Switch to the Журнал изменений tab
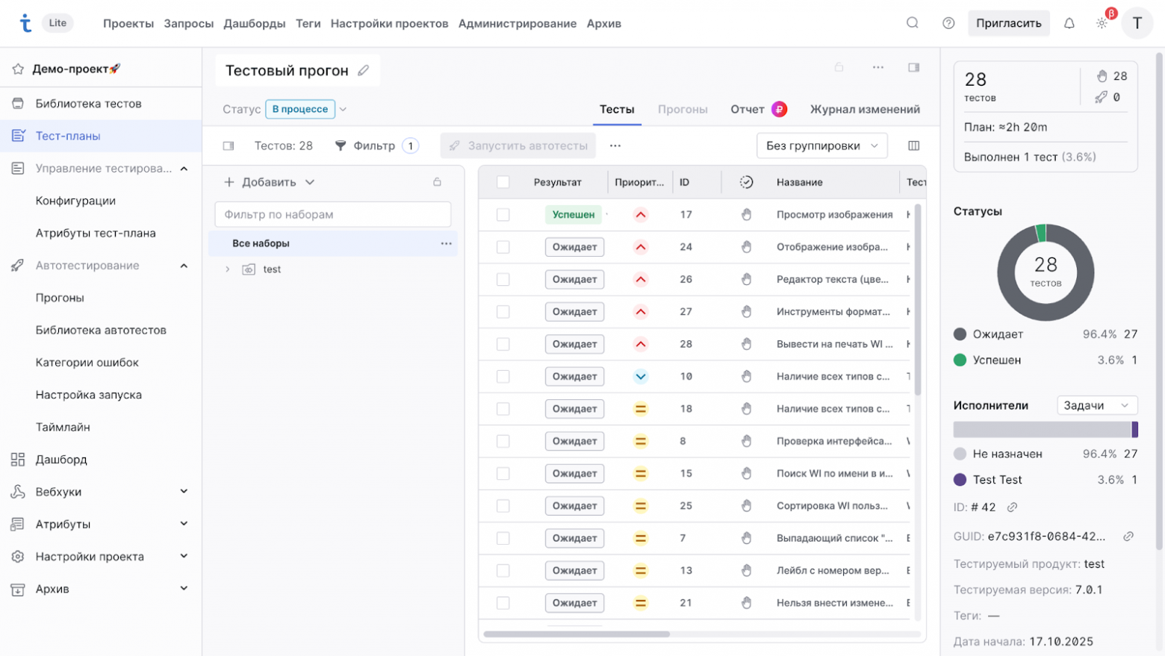The image size is (1165, 656). pyautogui.click(x=865, y=109)
